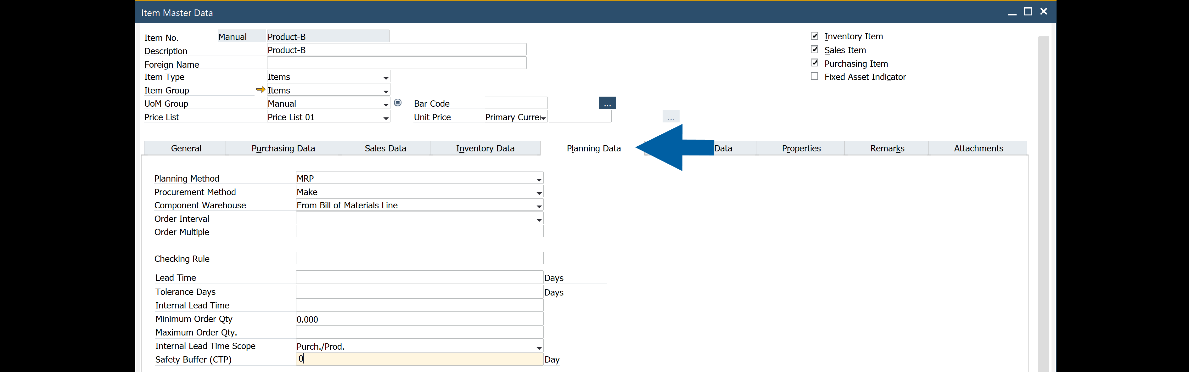Image resolution: width=1189 pixels, height=372 pixels.
Task: Click the Checking Rule field
Action: (x=420, y=258)
